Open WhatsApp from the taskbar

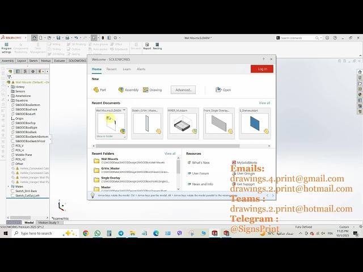(98, 233)
